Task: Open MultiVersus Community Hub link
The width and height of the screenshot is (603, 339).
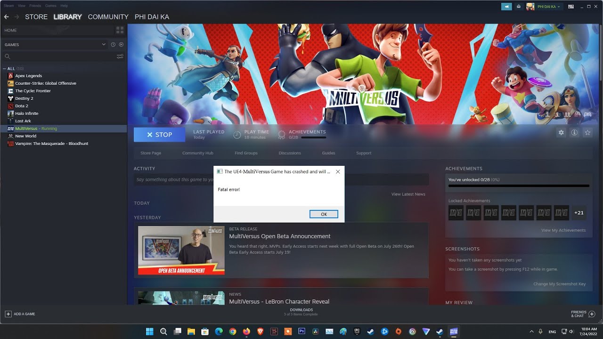Action: (198, 153)
